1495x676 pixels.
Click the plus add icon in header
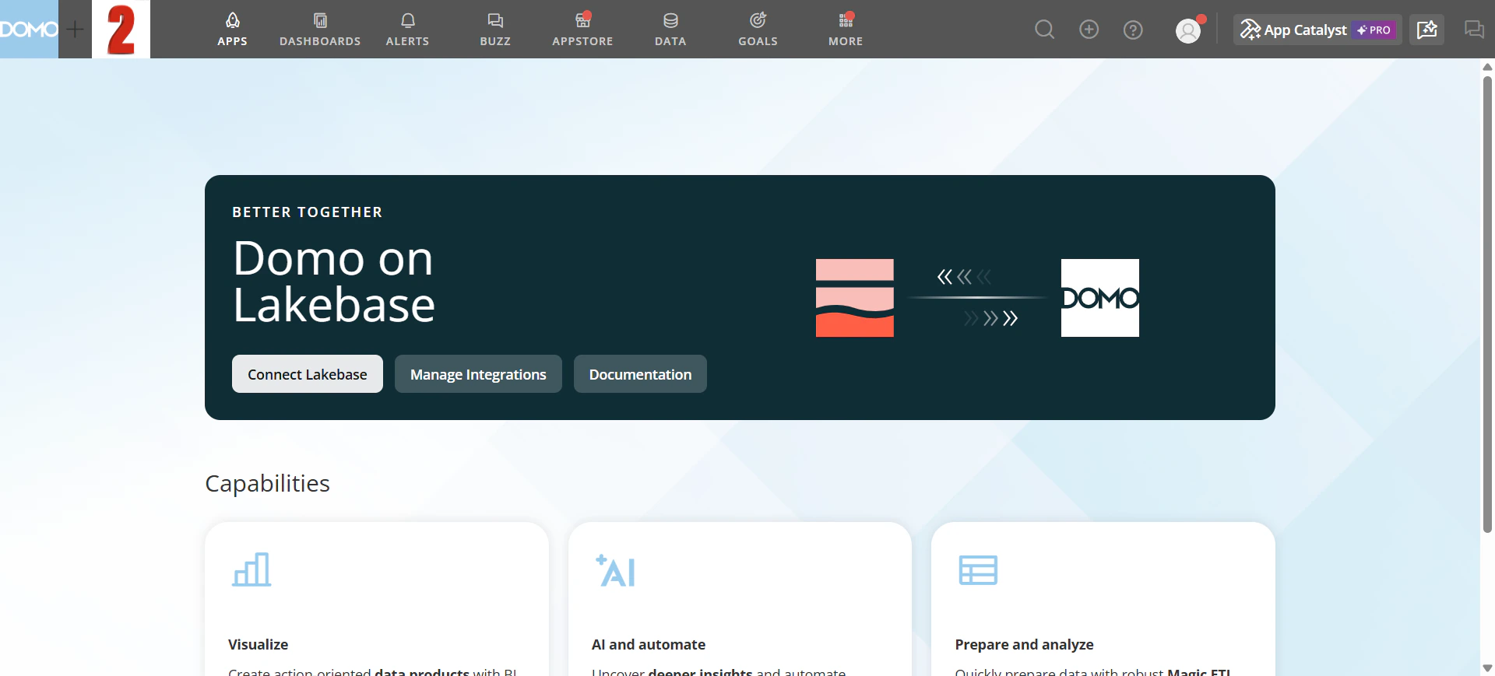[x=1089, y=30]
